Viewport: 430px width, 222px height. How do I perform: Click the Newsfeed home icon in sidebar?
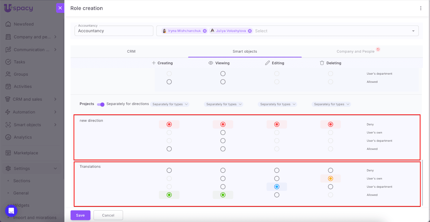point(8,24)
